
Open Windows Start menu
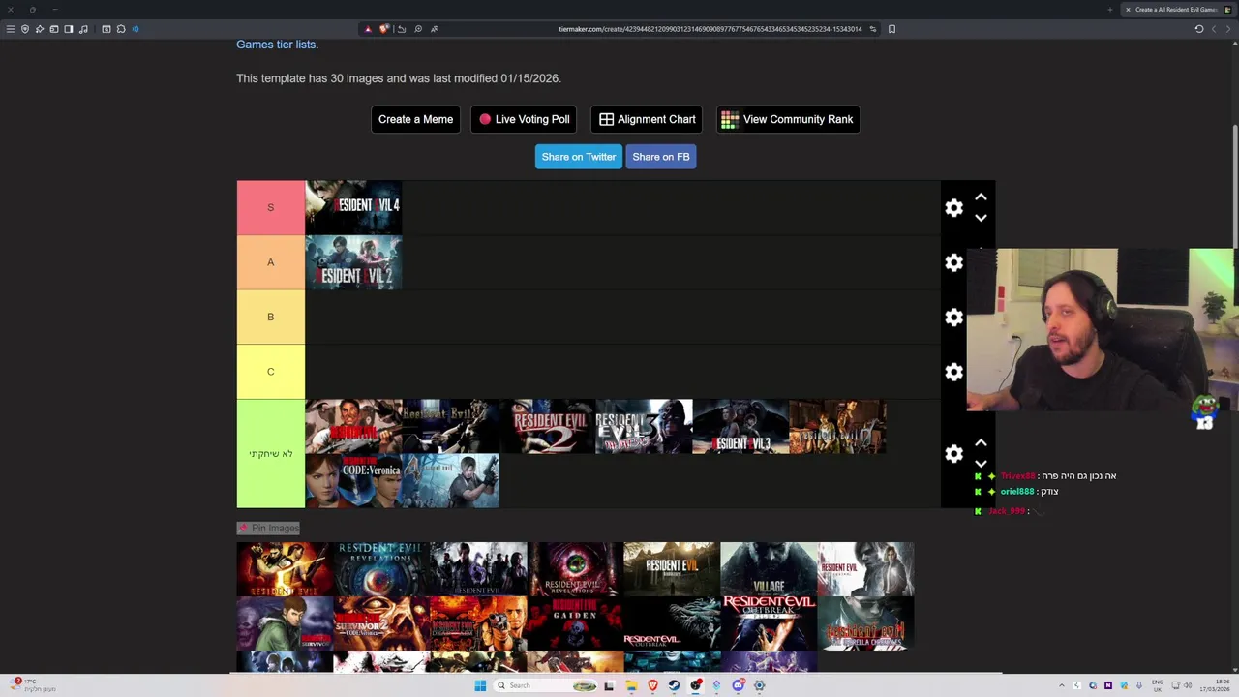coord(480,685)
